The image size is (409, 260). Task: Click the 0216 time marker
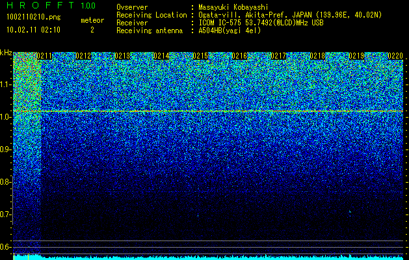239,56
